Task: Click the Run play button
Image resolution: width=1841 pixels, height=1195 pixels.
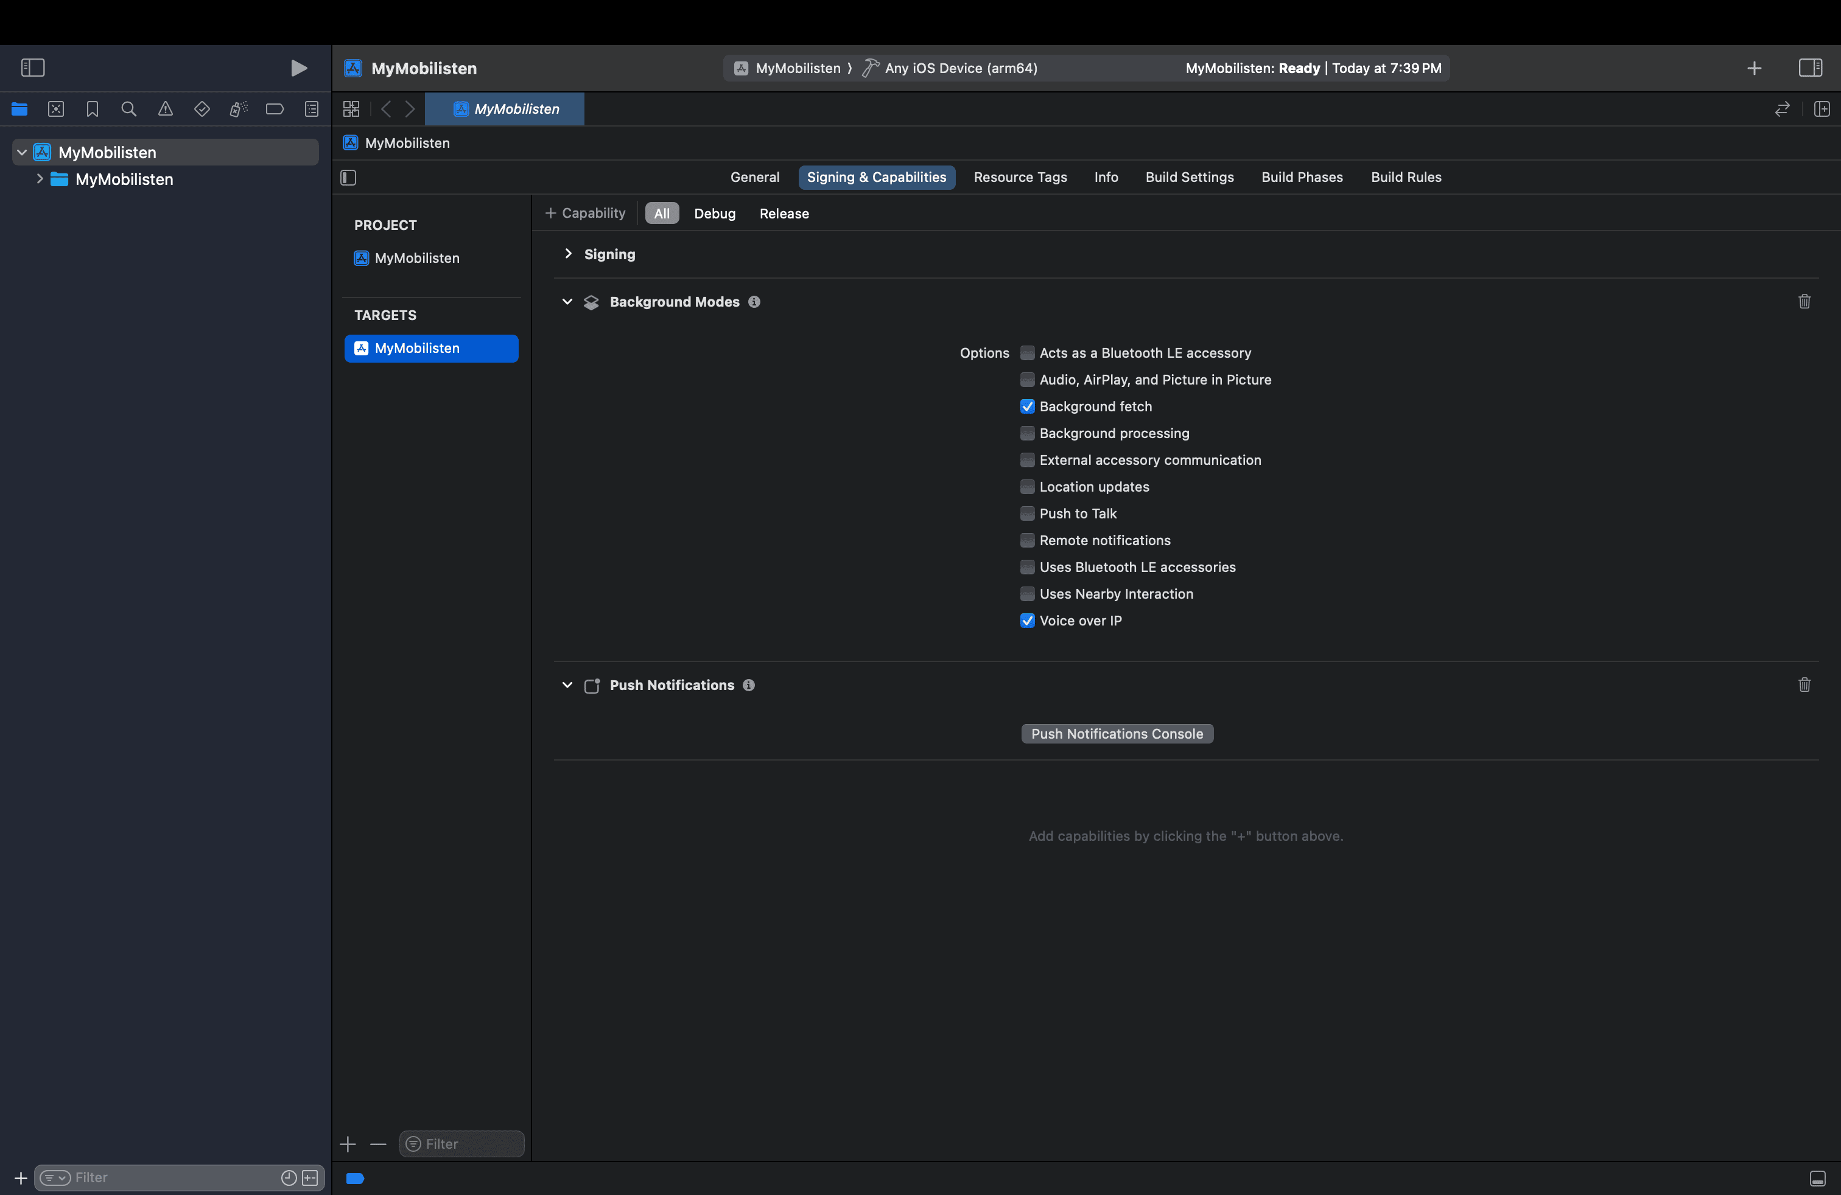Action: pyautogui.click(x=298, y=68)
